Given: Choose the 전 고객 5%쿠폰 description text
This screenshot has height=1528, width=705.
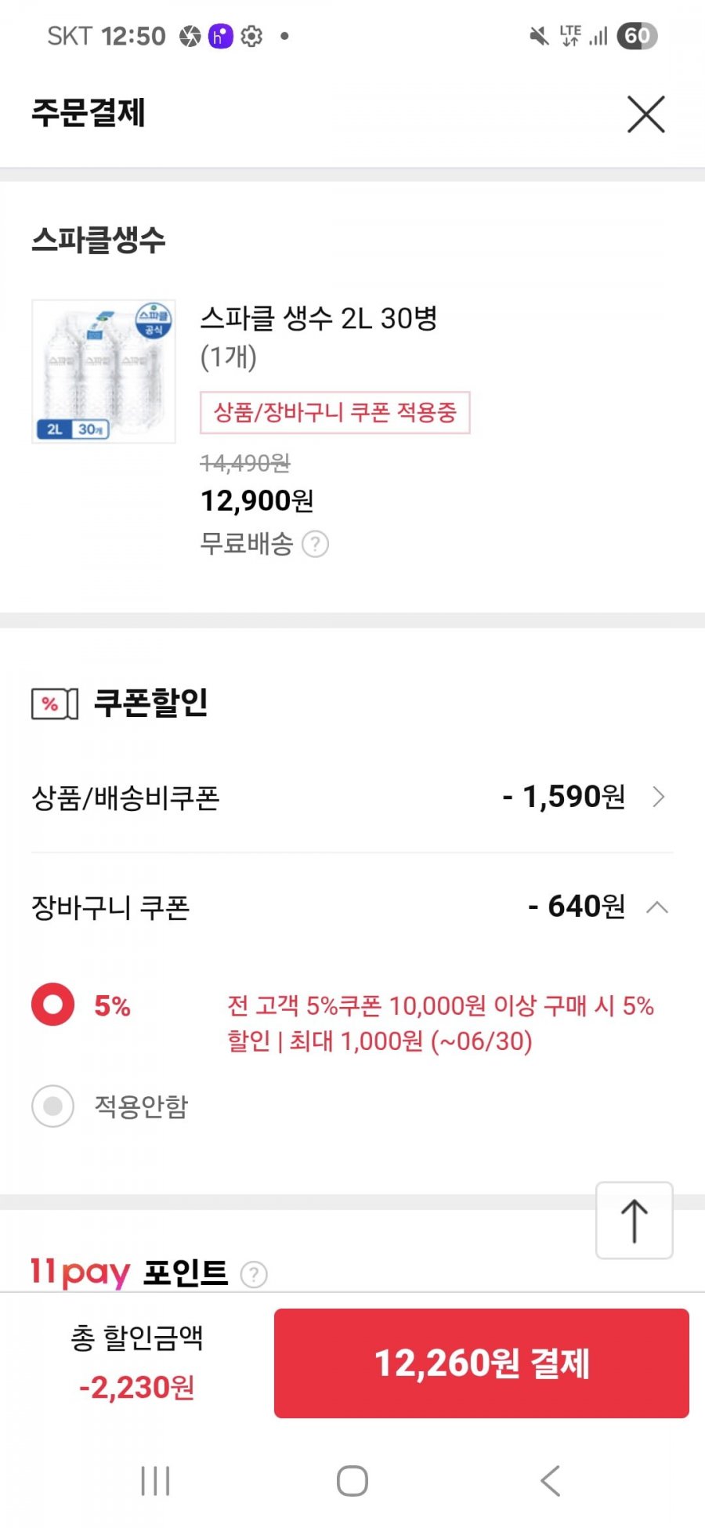Looking at the screenshot, I should pos(440,1023).
